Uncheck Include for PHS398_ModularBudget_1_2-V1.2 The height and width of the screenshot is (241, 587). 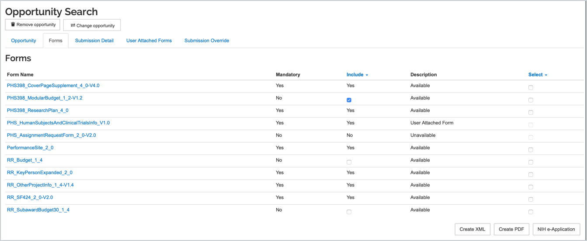pyautogui.click(x=349, y=100)
